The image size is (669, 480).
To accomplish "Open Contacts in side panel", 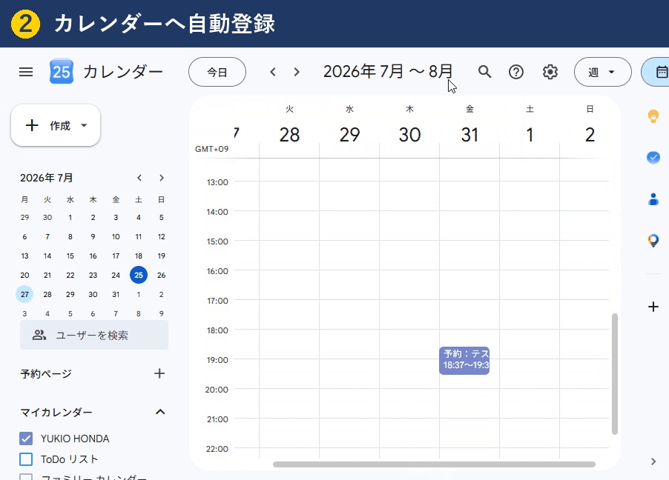I will click(x=653, y=199).
